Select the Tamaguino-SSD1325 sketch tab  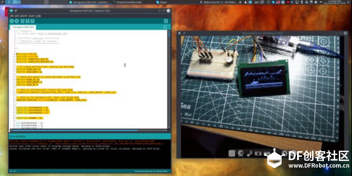click(23, 27)
